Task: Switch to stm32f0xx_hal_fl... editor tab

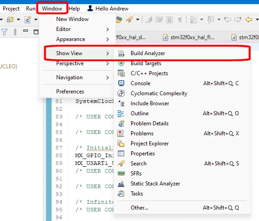Action: click(189, 37)
